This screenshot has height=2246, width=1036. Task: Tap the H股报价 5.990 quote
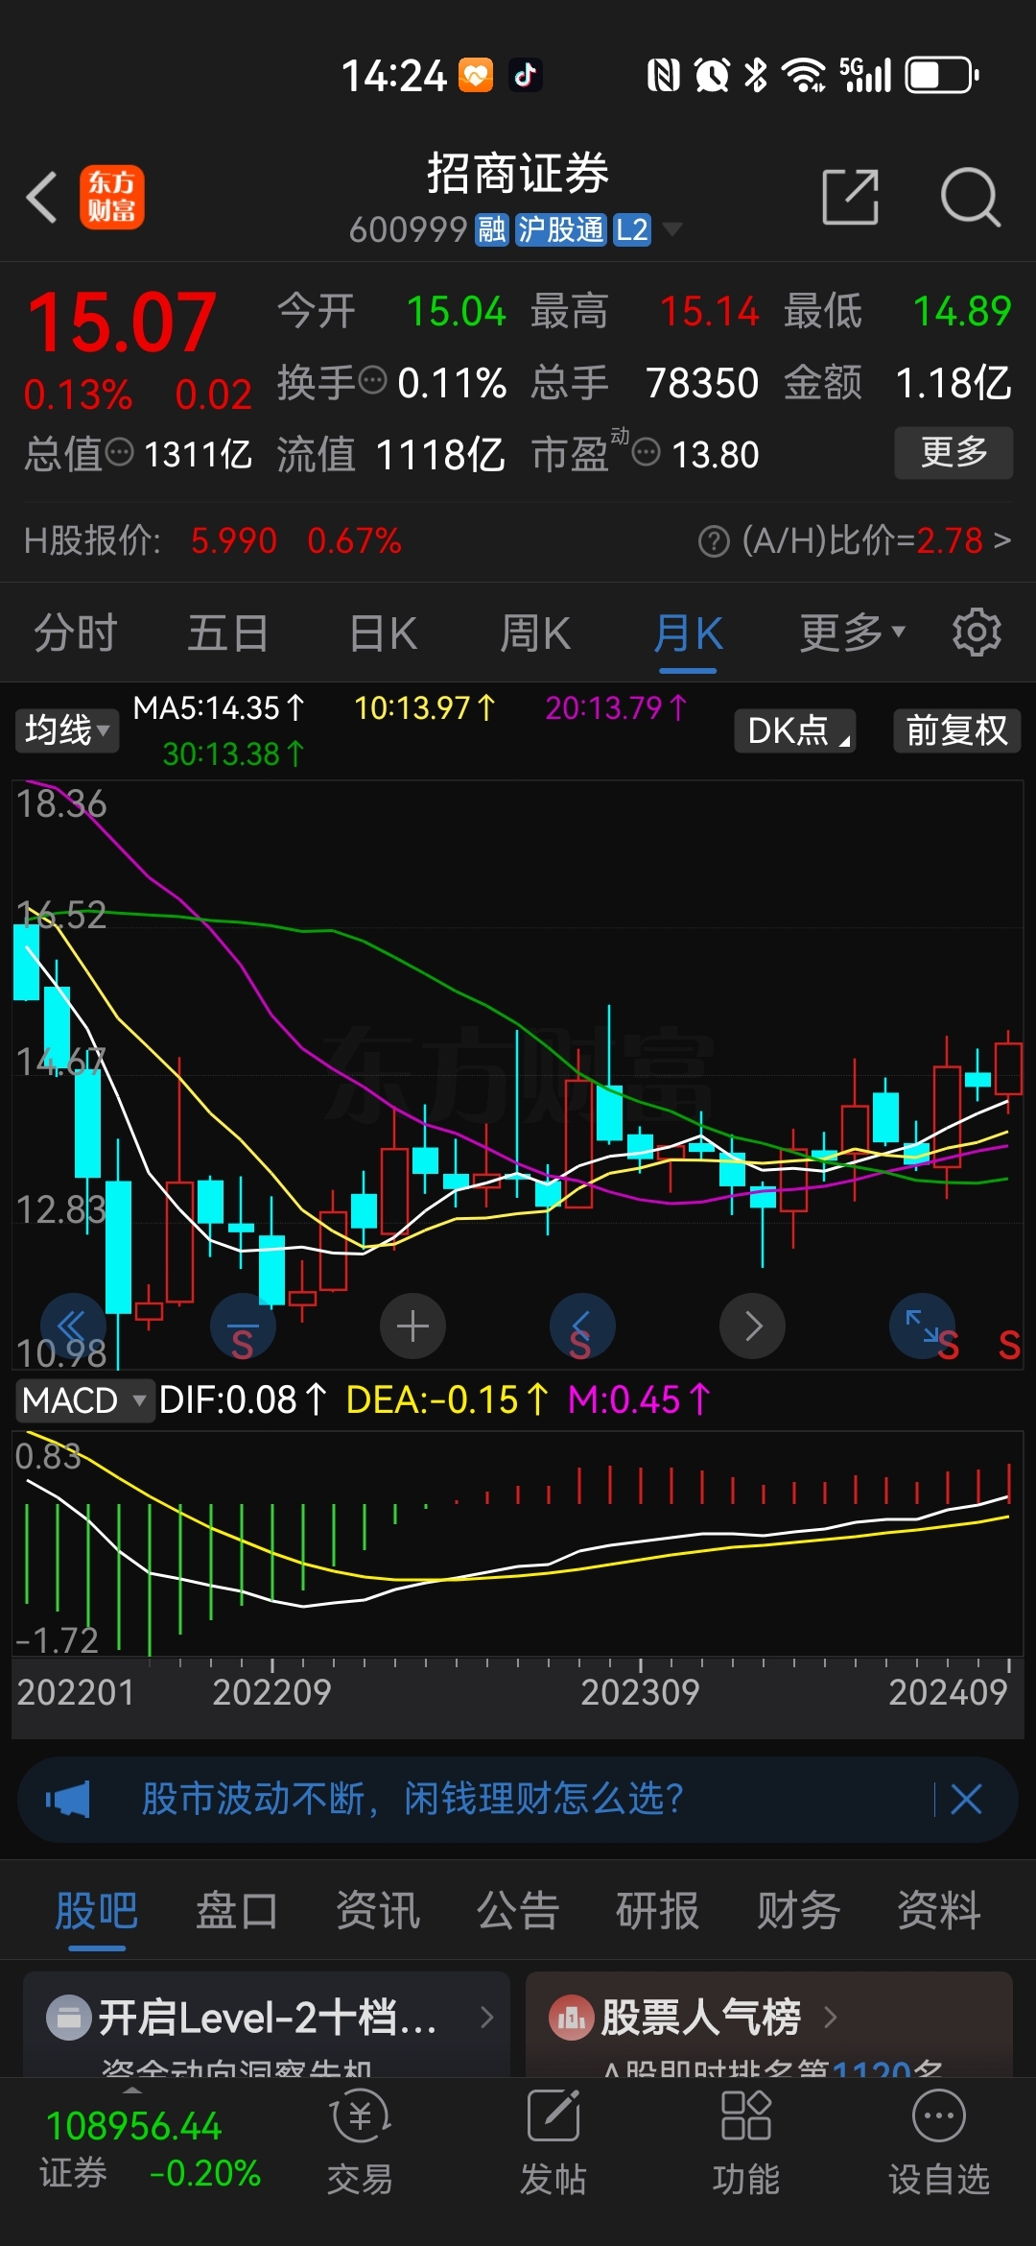(x=234, y=541)
